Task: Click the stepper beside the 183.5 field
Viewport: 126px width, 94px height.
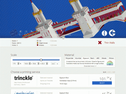Action: click(x=30, y=64)
